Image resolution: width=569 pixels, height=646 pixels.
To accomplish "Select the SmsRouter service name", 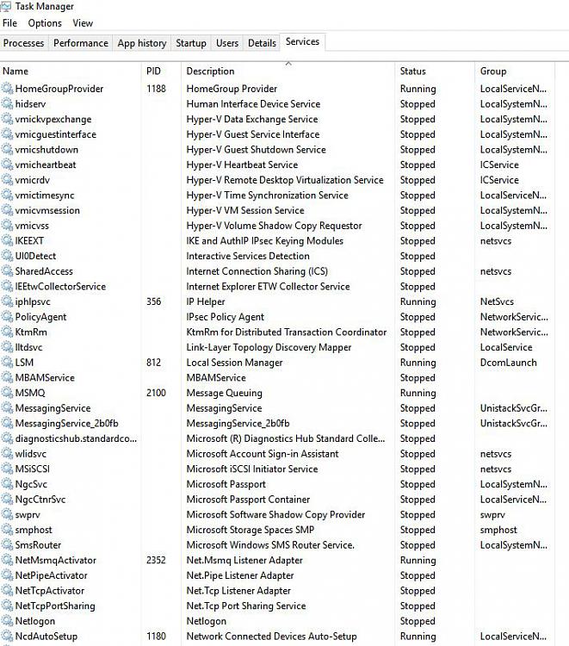I will pos(38,545).
